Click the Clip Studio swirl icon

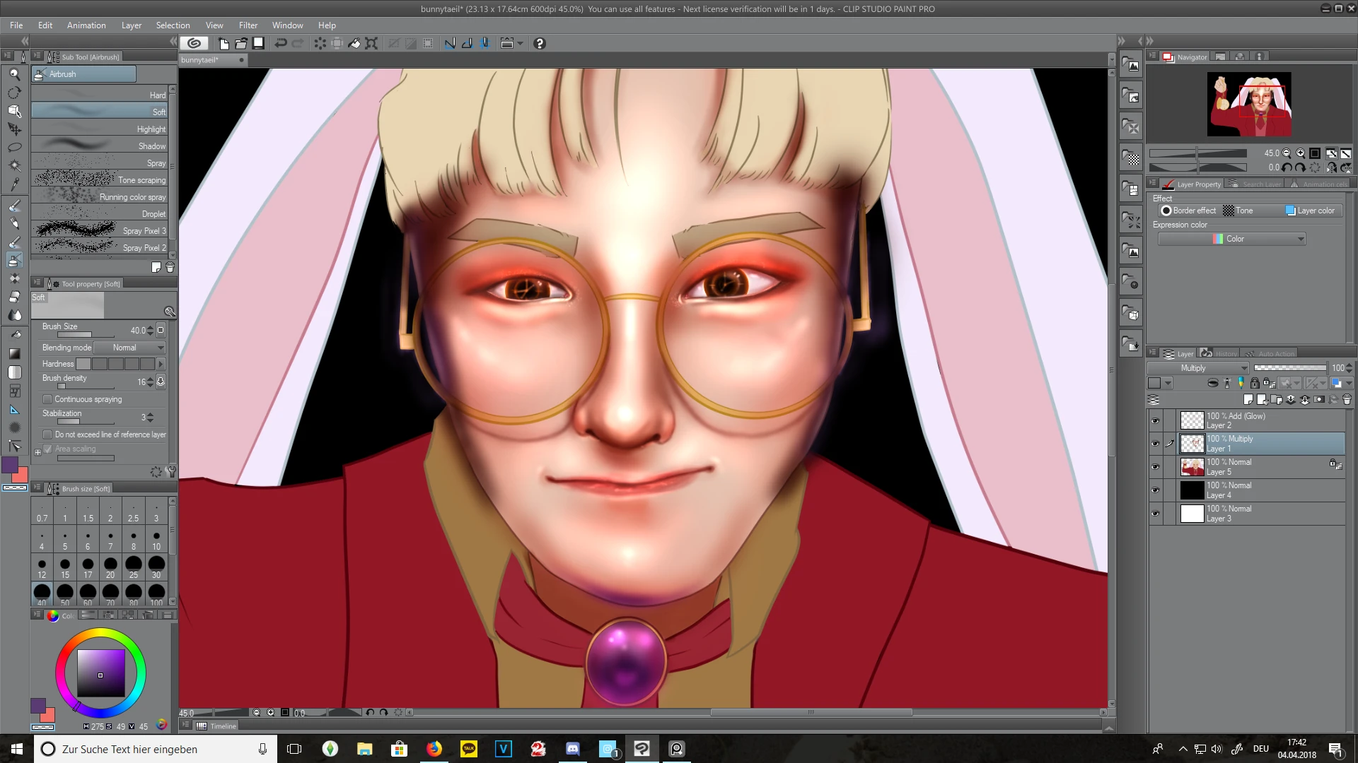pyautogui.click(x=195, y=44)
